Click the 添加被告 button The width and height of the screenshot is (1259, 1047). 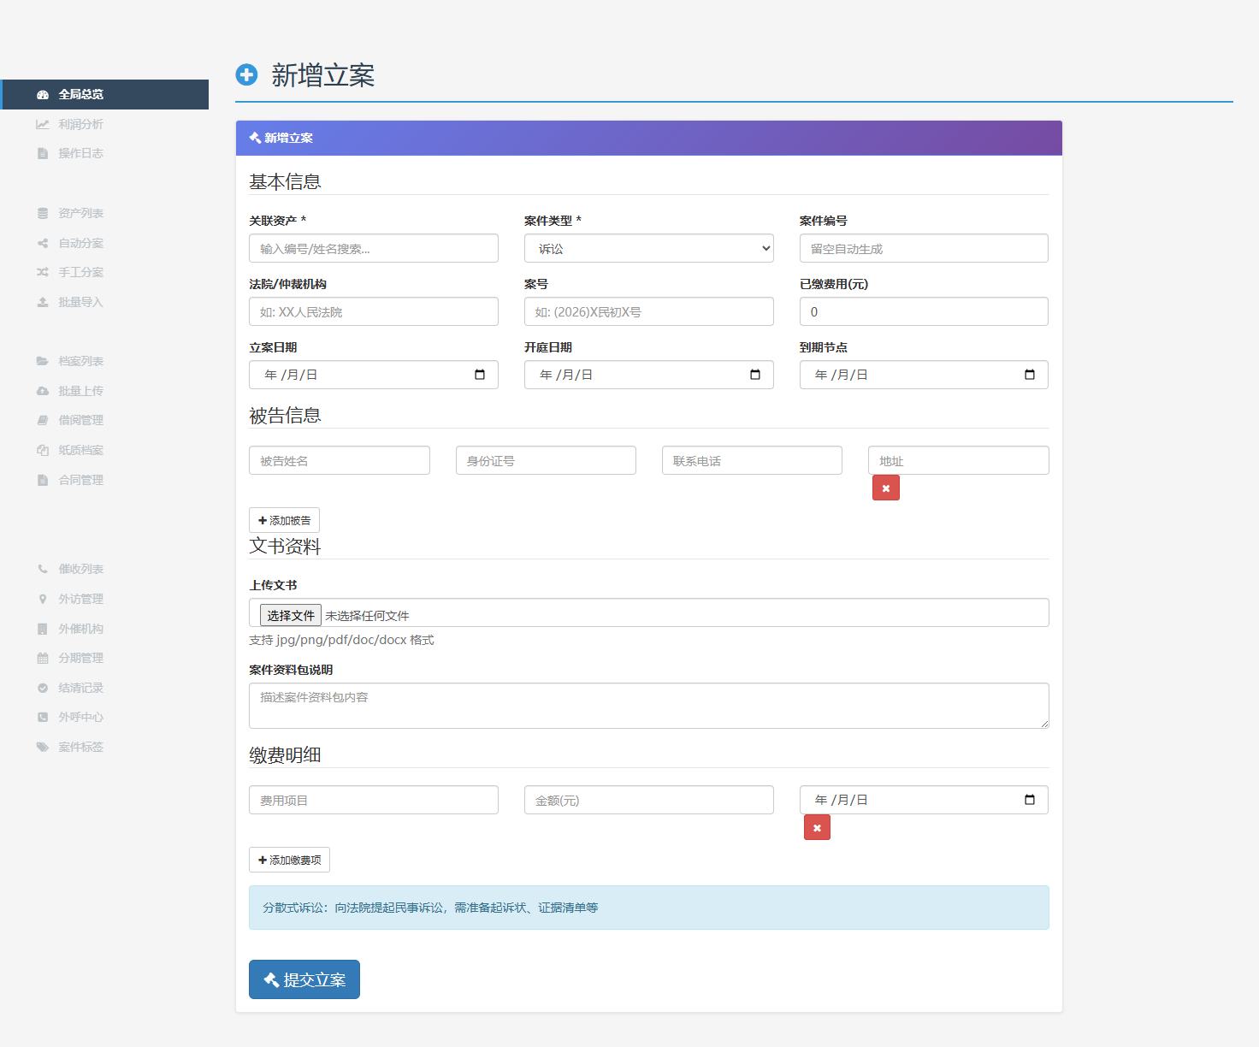tap(284, 520)
